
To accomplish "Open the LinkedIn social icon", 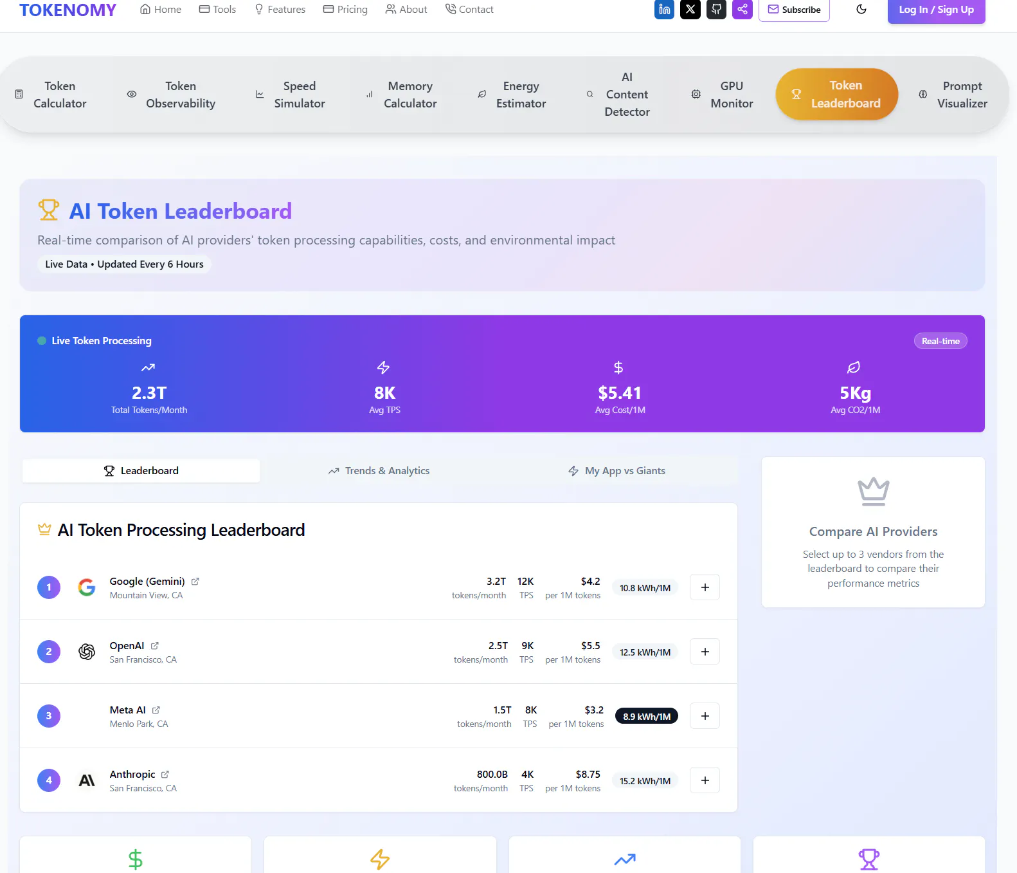I will tap(664, 10).
